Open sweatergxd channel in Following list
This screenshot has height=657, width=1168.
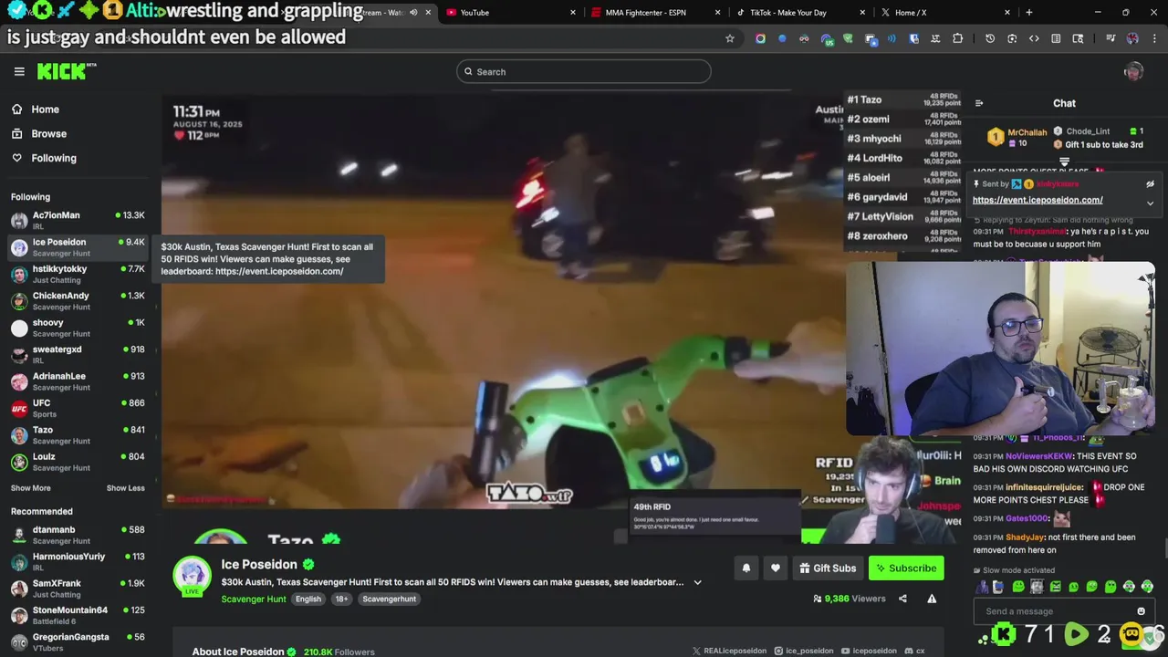[x=78, y=354]
